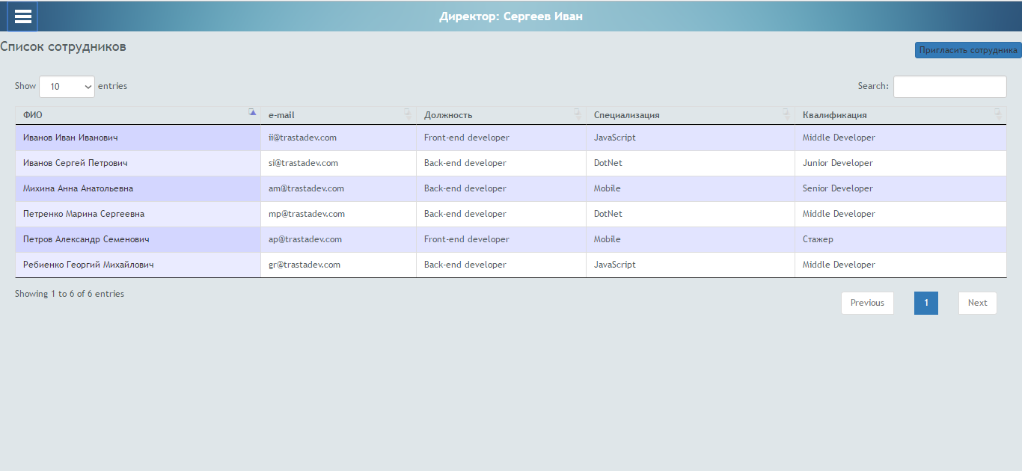Image resolution: width=1022 pixels, height=471 pixels.
Task: Click the Квалификация column sort icon
Action: point(997,112)
